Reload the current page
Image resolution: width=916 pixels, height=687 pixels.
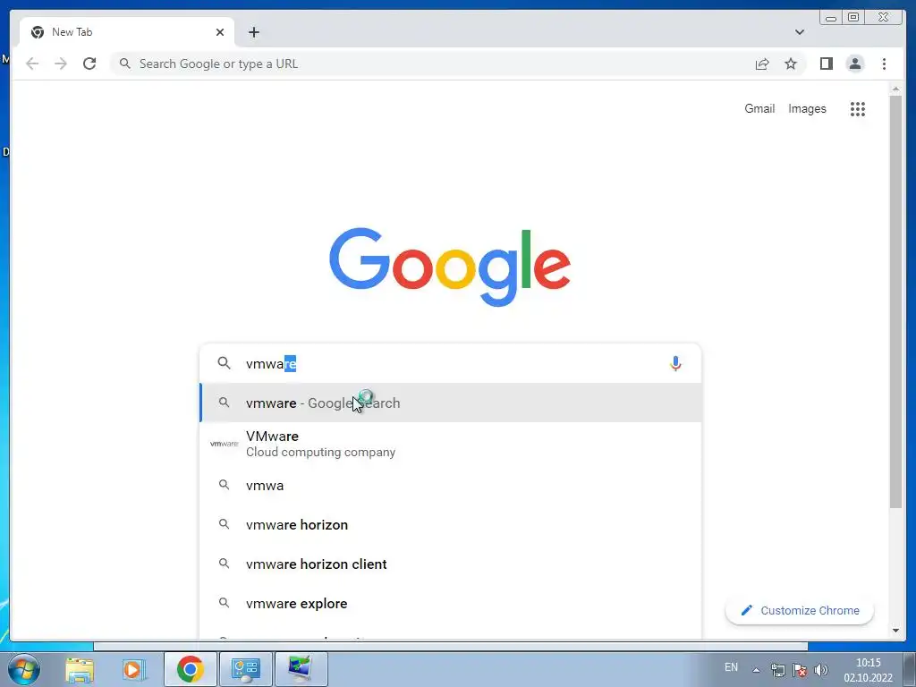tap(89, 64)
